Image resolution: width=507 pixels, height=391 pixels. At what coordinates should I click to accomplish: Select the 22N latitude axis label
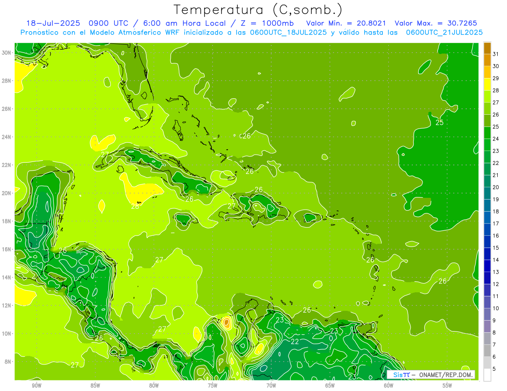pyautogui.click(x=7, y=165)
